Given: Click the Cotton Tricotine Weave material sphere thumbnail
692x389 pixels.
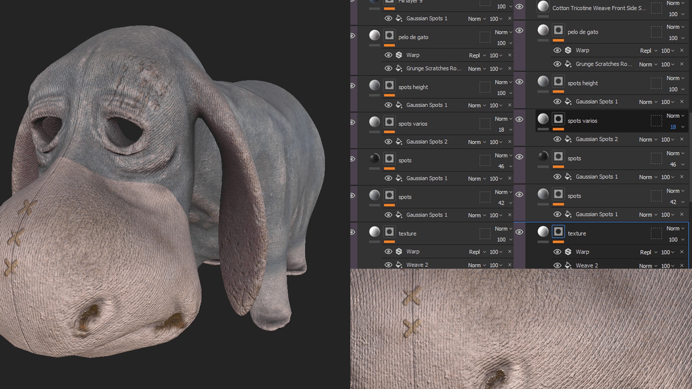Looking at the screenshot, I should coord(543,7).
